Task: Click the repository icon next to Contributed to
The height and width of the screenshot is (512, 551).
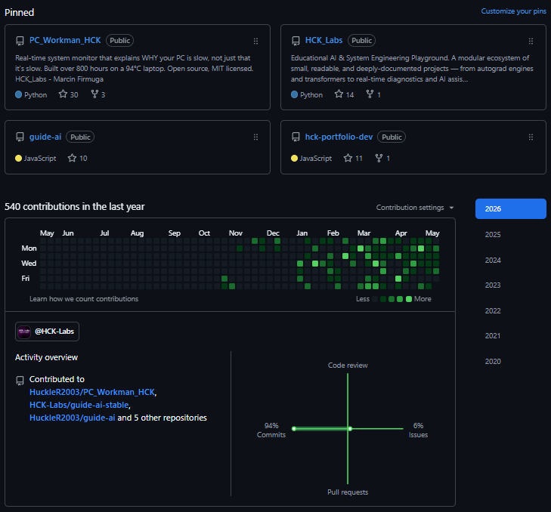Action: coord(20,381)
